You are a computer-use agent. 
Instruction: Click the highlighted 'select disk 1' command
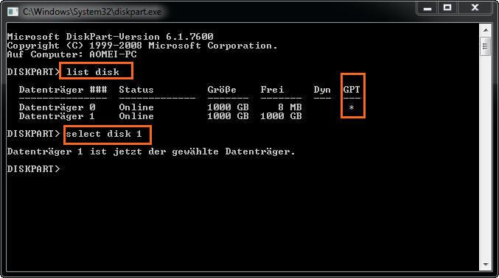click(x=103, y=134)
